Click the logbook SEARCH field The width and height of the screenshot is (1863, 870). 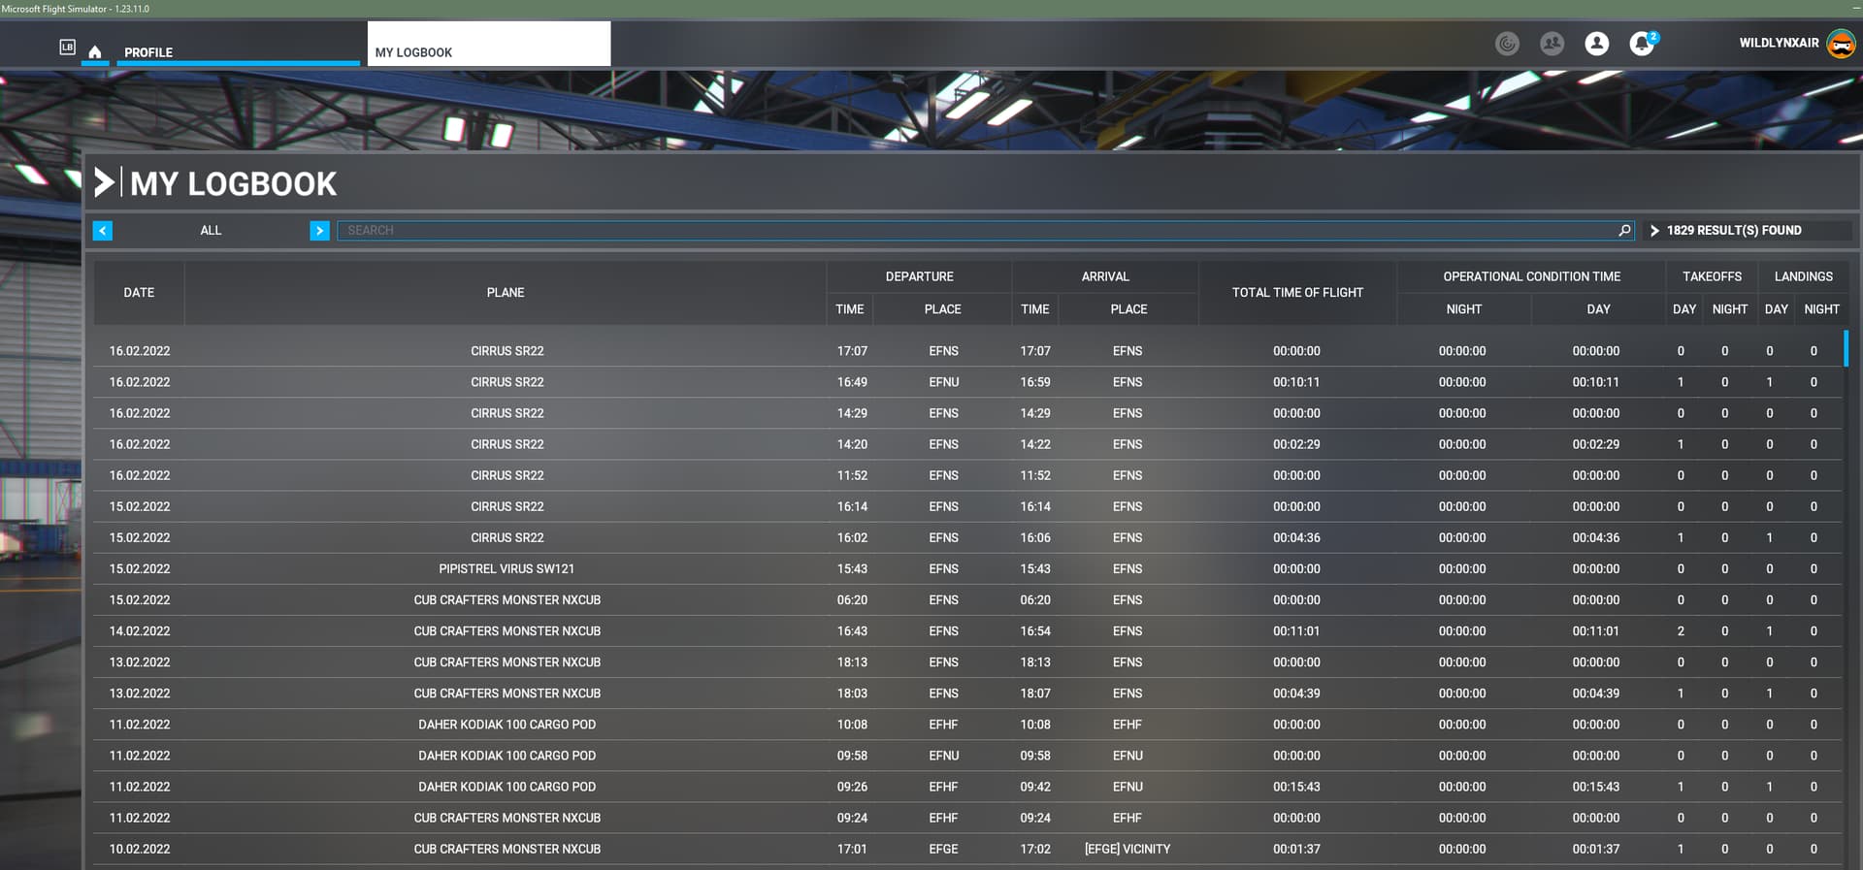(970, 231)
